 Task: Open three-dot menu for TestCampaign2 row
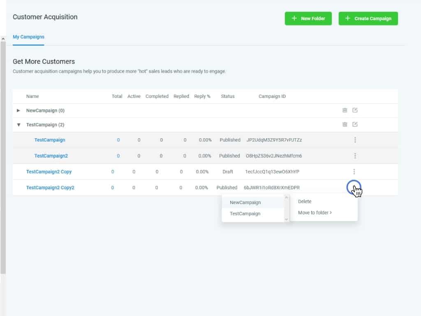pos(355,156)
